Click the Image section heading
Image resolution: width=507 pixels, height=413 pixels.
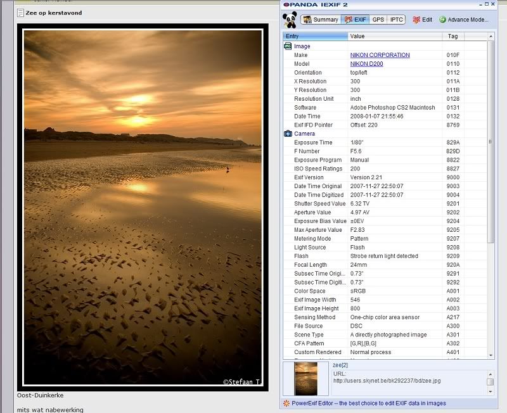click(x=302, y=46)
